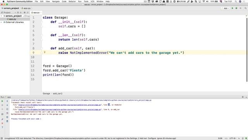Open the Run menu

pos(80,2)
